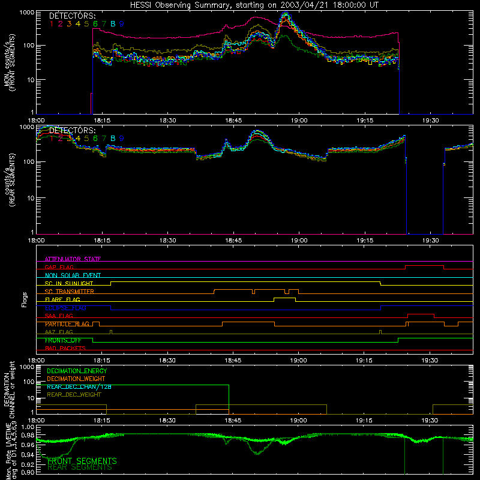Select cyan detector 8 in front segments legend
This screenshot has height=480, width=480.
(x=113, y=23)
